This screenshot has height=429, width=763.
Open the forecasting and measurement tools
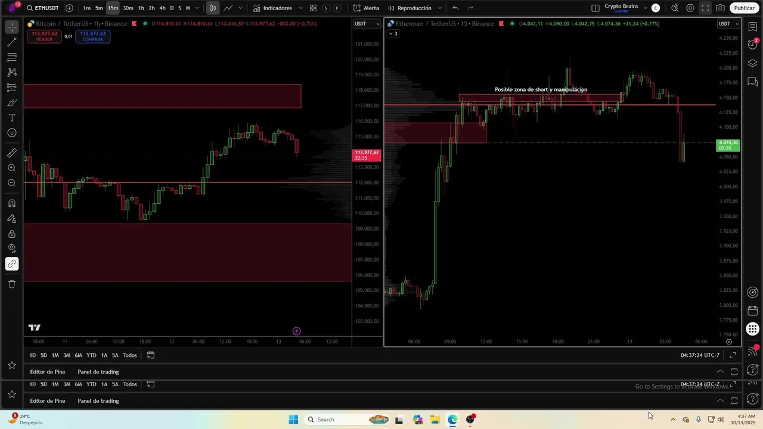(x=12, y=88)
